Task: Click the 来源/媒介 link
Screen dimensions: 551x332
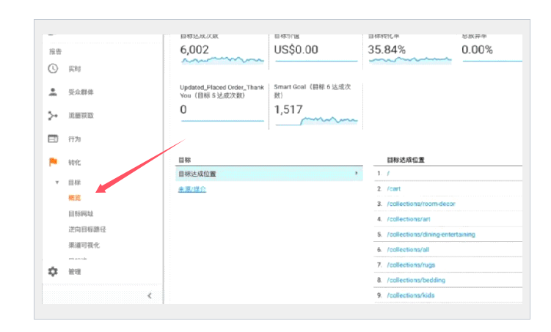Action: click(192, 189)
